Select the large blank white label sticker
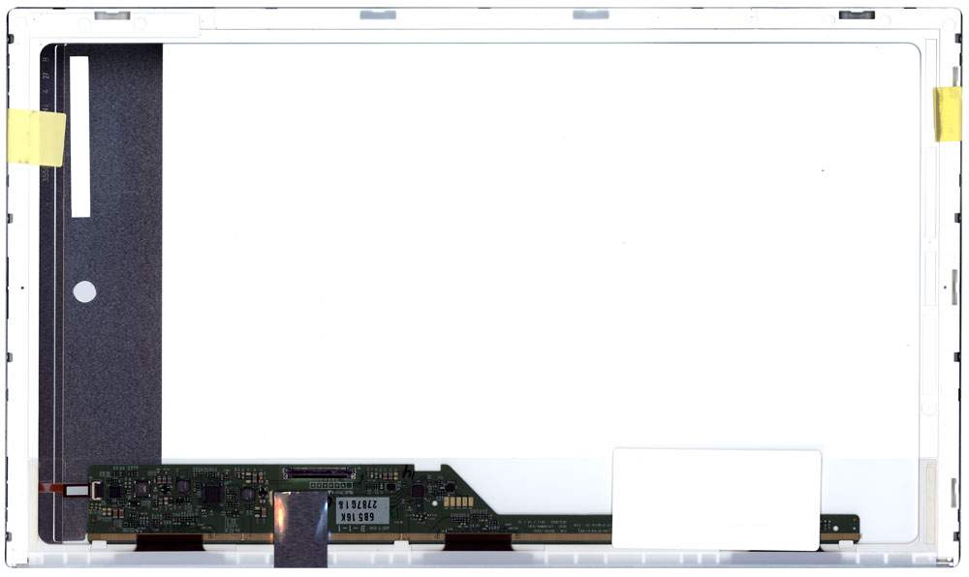 (716, 499)
